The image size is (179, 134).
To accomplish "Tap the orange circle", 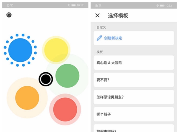I will (27, 98).
